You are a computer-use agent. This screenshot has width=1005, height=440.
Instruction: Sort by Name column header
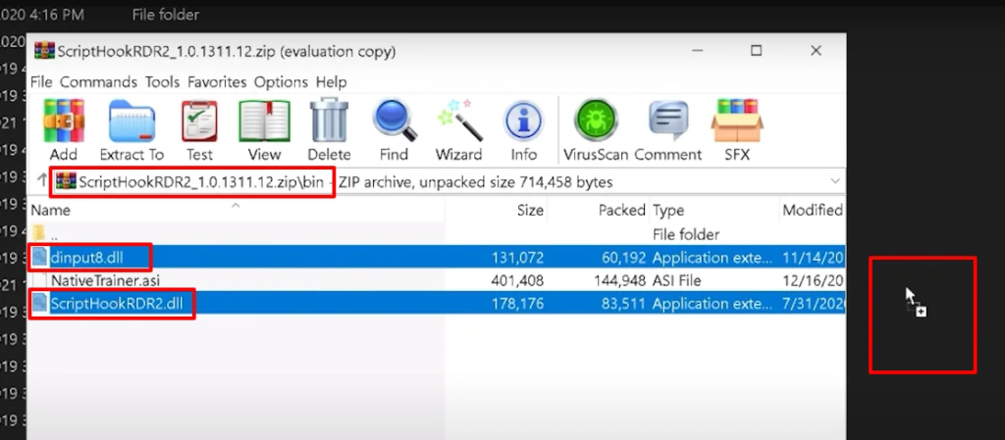236,210
